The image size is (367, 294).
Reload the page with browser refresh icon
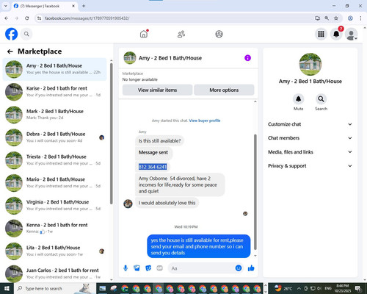pos(27,18)
